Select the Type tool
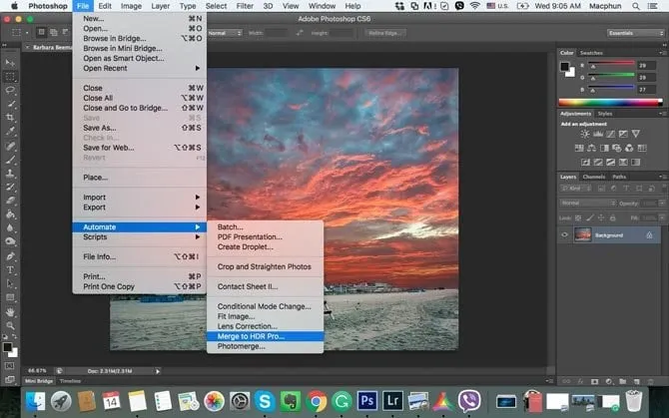This screenshot has width=669, height=418. click(x=11, y=269)
